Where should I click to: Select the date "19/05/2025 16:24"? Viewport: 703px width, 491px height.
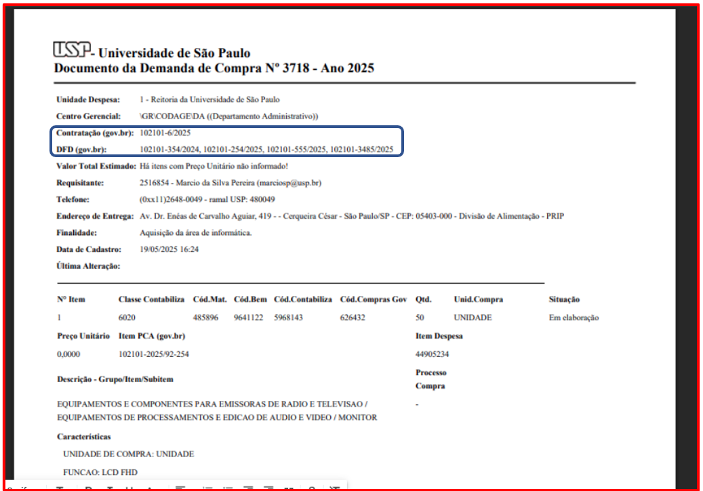point(169,249)
